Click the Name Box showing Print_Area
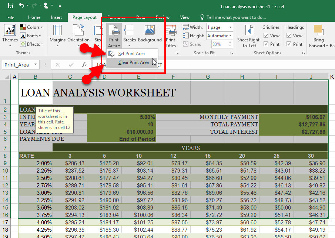The width and height of the screenshot is (335, 238). [18, 65]
